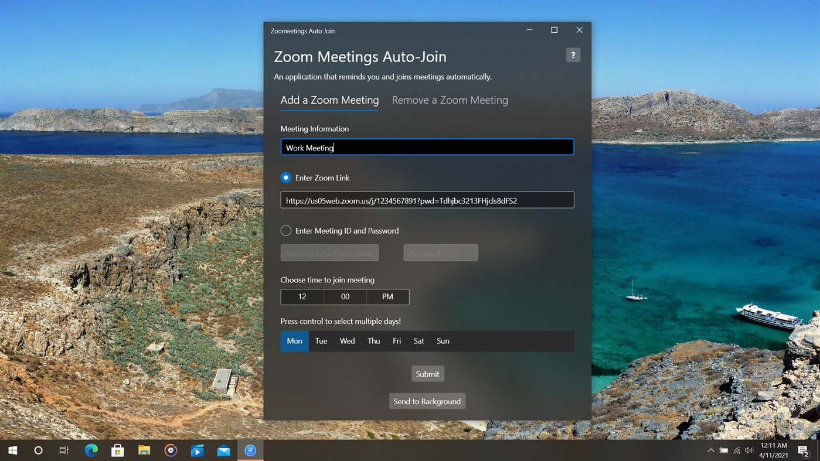The width and height of the screenshot is (820, 461).
Task: Open Groove Music from the taskbar
Action: coord(170,450)
